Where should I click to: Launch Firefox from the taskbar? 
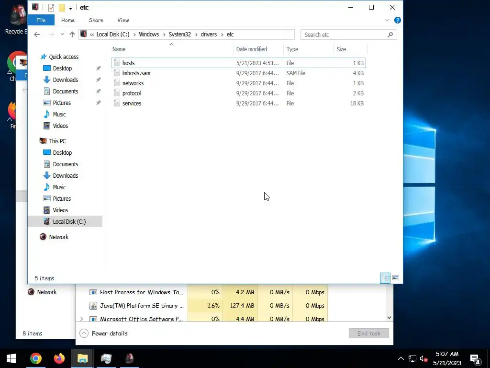[59, 358]
